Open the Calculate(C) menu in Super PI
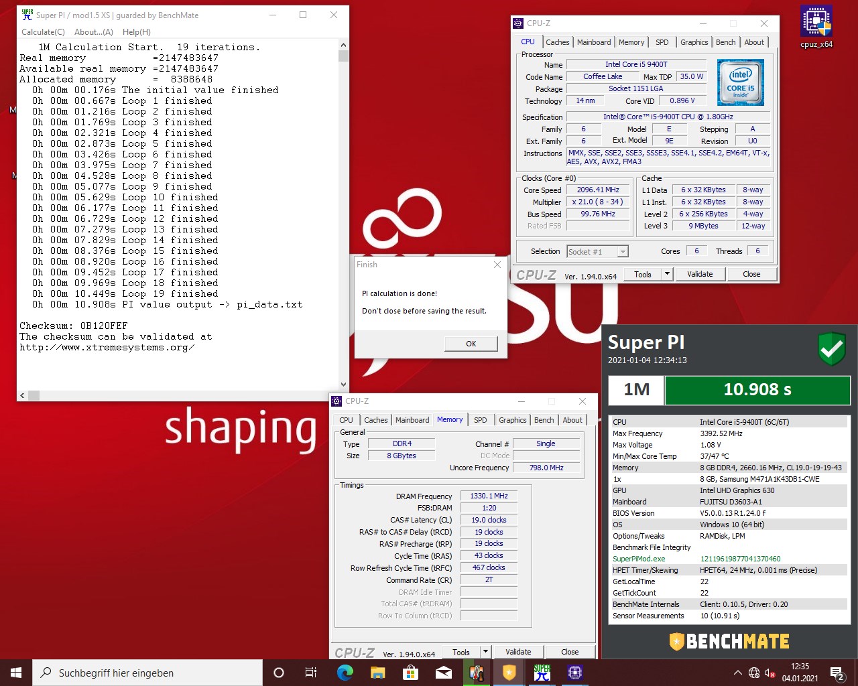The width and height of the screenshot is (858, 686). tap(43, 31)
